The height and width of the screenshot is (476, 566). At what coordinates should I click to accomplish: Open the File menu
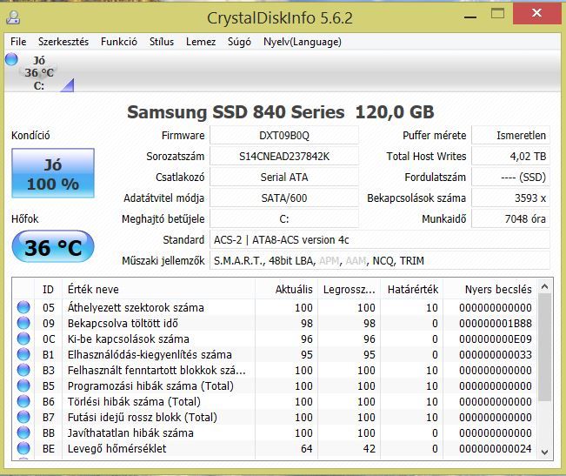(18, 42)
